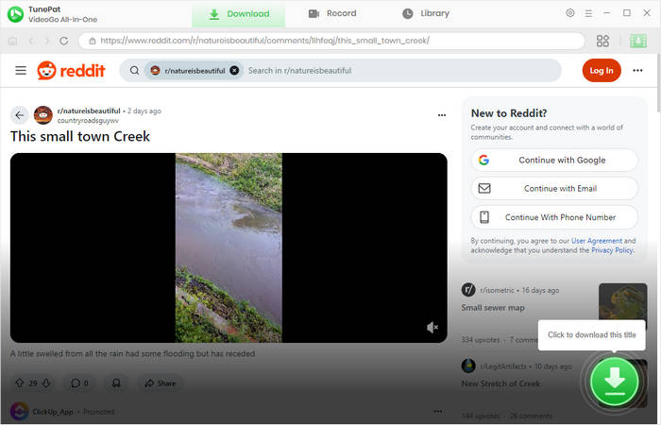Open the TunePat hamburger menu
661x425 pixels.
tap(588, 13)
